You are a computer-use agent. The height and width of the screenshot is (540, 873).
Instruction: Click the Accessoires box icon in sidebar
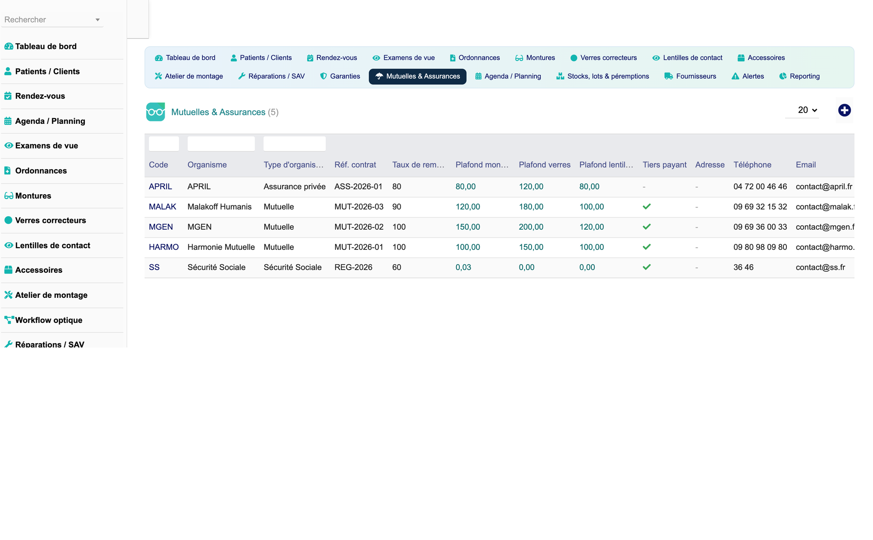8,270
